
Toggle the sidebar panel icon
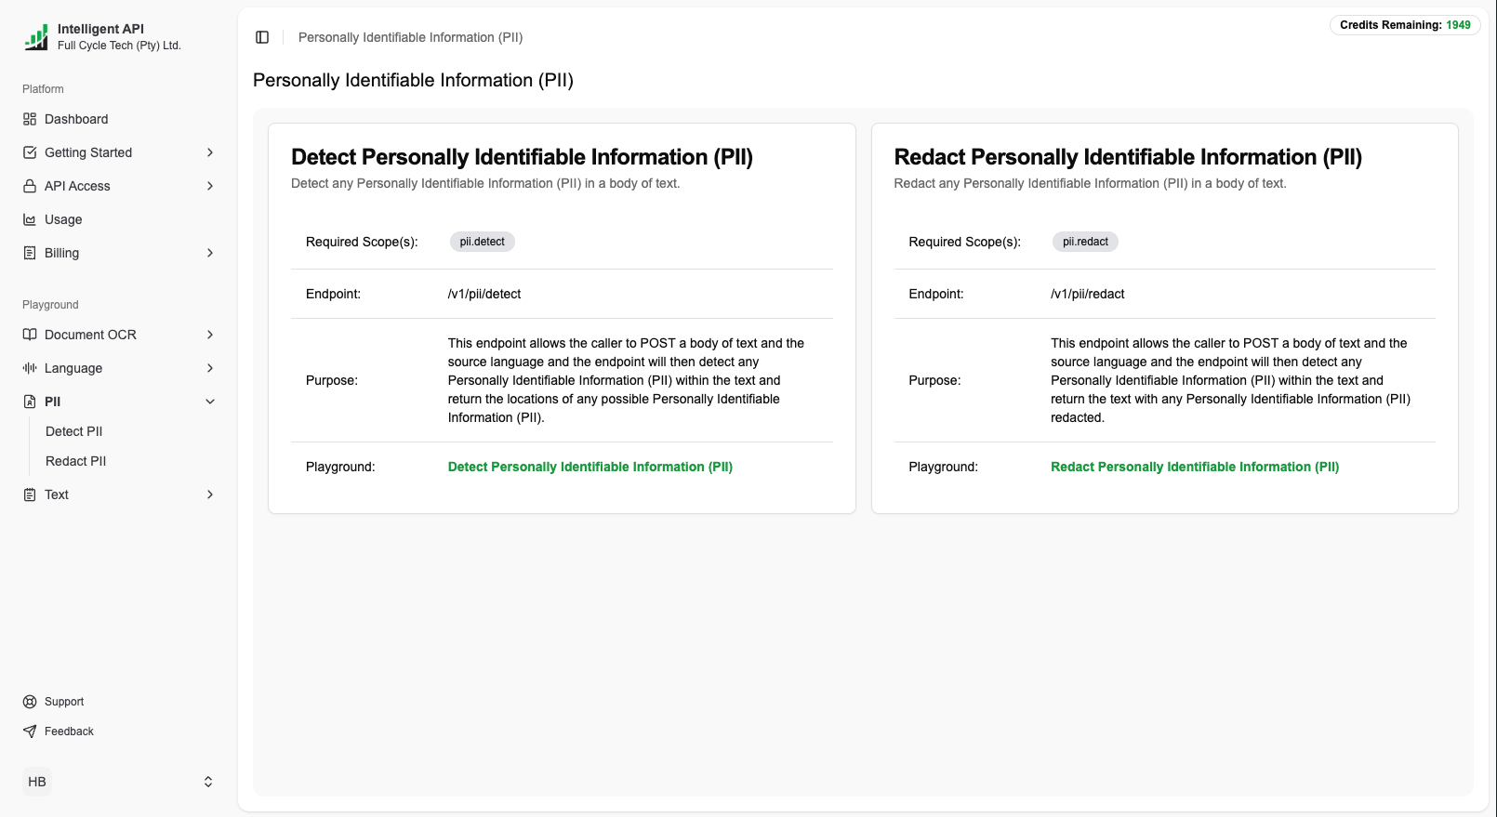click(x=262, y=37)
